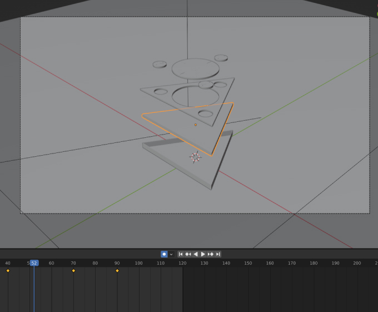This screenshot has height=312, width=378.
Task: Click frame 160 on the timeline ruler
Action: point(270,263)
